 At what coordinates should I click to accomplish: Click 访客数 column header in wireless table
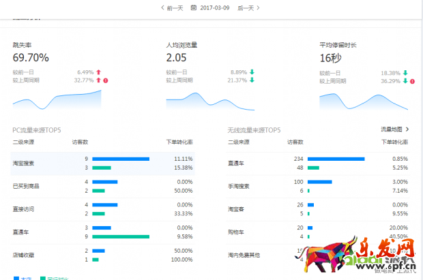click(x=295, y=142)
